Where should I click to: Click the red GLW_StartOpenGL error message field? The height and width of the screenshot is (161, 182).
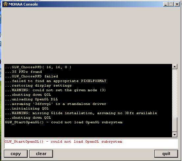click(91, 144)
